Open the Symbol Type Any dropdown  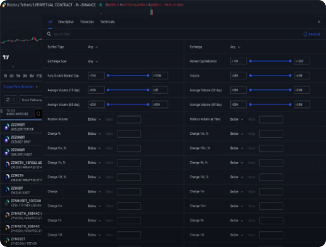pyautogui.click(x=93, y=47)
